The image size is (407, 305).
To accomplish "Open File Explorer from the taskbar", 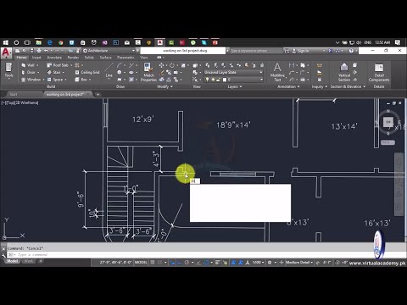I will point(39,42).
